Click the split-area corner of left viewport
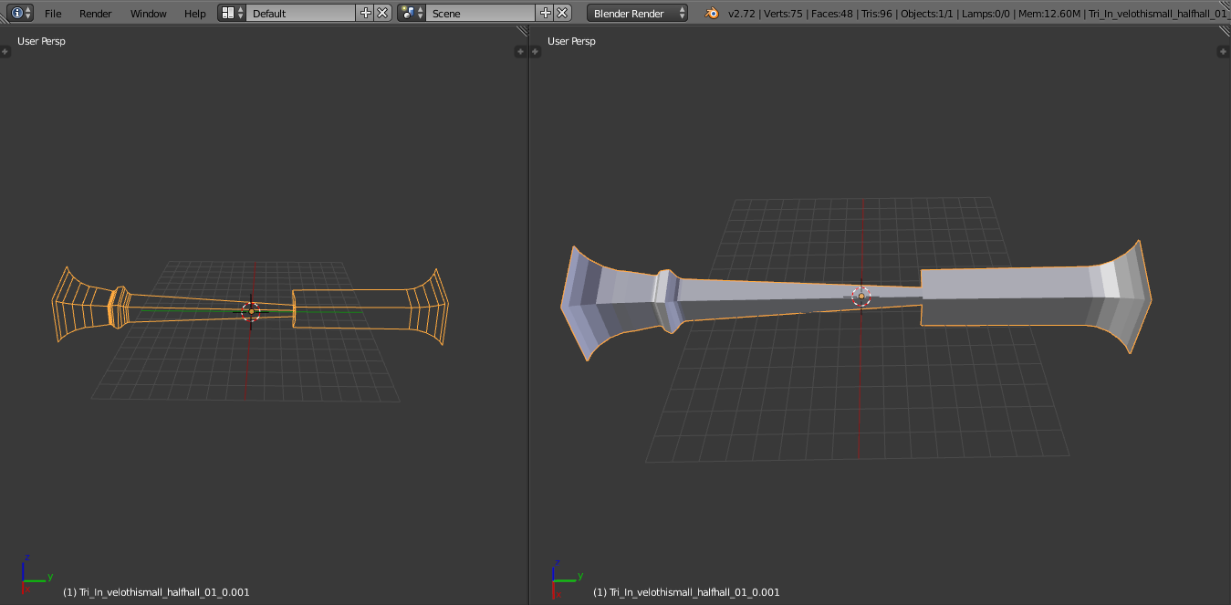Viewport: 1231px width, 605px height. (x=522, y=32)
